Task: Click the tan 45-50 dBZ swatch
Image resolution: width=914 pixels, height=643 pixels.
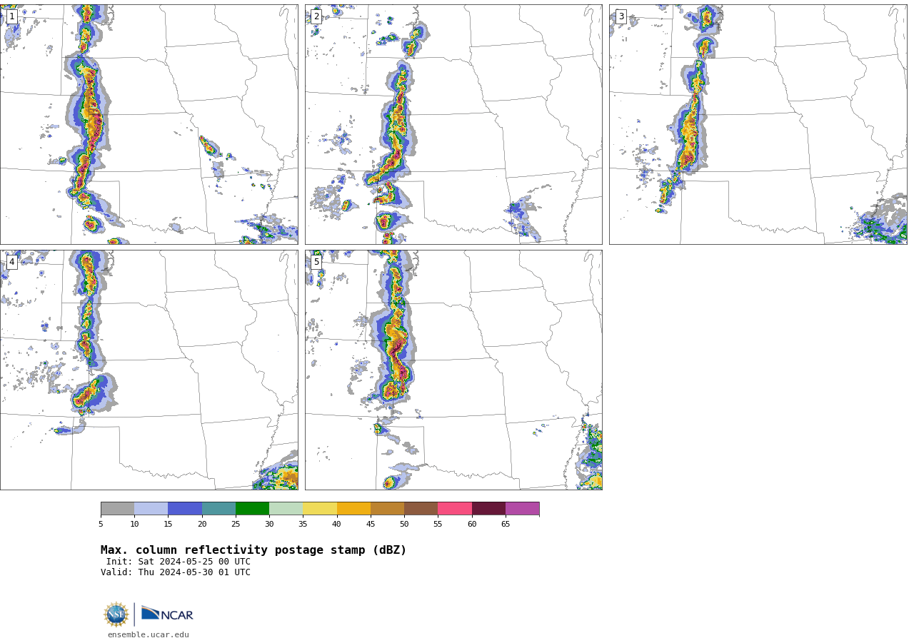Action: click(x=387, y=509)
